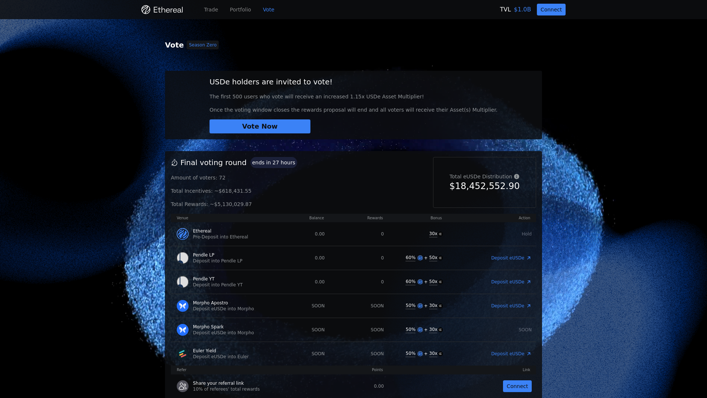Click Hold action in the Ethereal row

click(527, 234)
